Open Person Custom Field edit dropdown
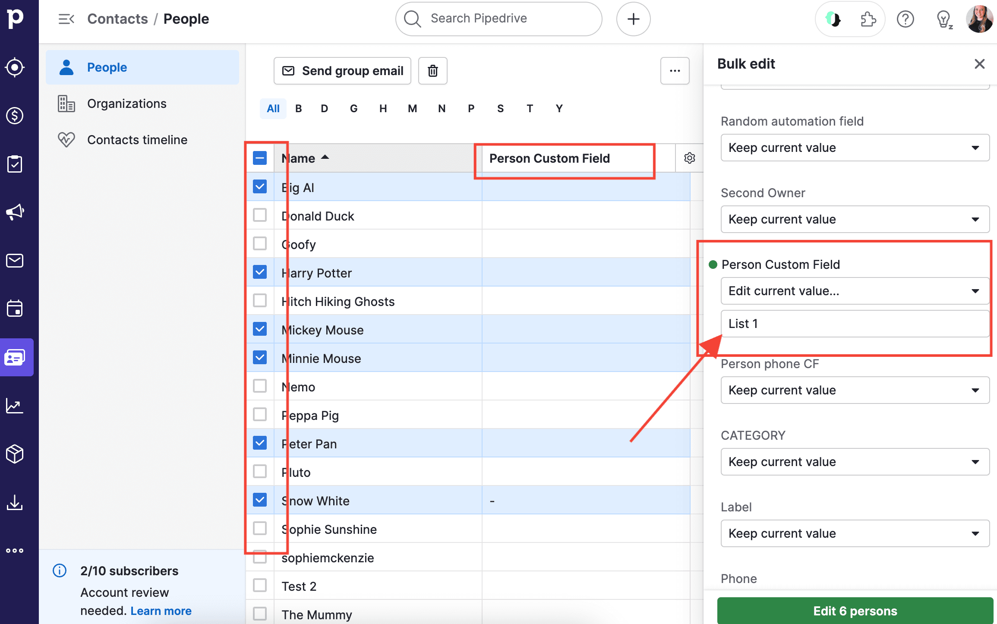Viewport: 997px width, 624px height. [x=855, y=291]
